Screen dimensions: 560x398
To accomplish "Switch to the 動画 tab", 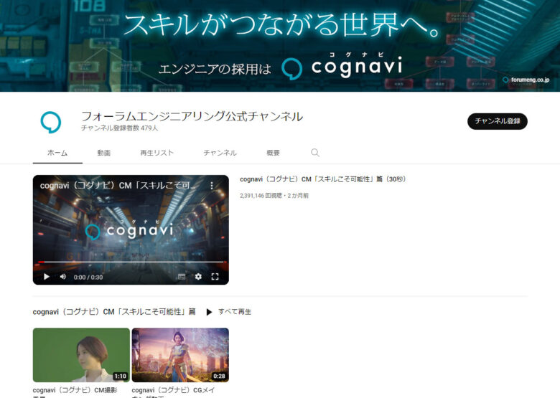I will 104,153.
